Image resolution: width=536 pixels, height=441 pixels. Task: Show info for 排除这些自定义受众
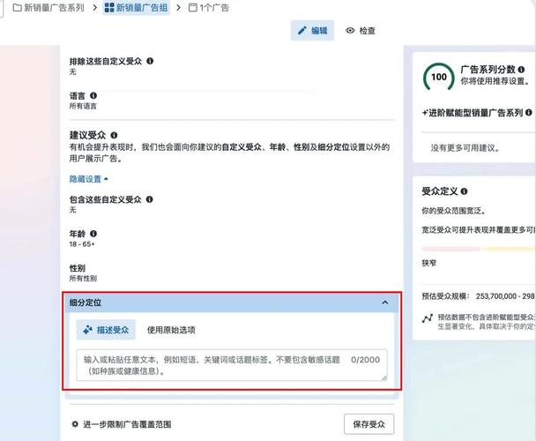150,61
